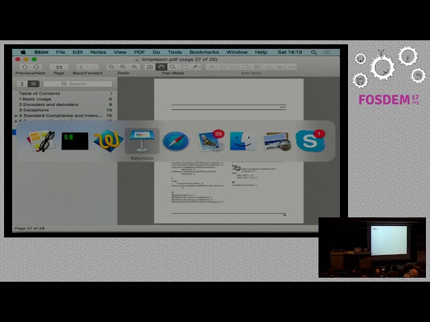Image resolution: width=430 pixels, height=322 pixels.
Task: Click the Page 27 of 28 status text
Action: point(30,228)
